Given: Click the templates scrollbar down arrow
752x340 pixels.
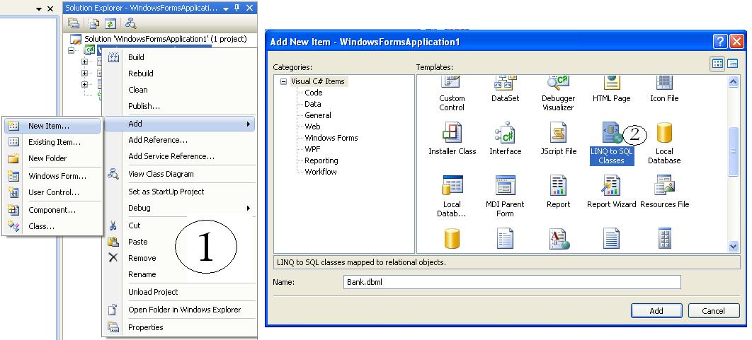Looking at the screenshot, I should pyautogui.click(x=733, y=247).
